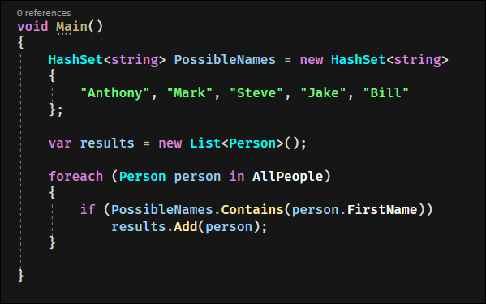The width and height of the screenshot is (486, 304).
Task: Click the foreach keyword
Action: [x=76, y=177]
